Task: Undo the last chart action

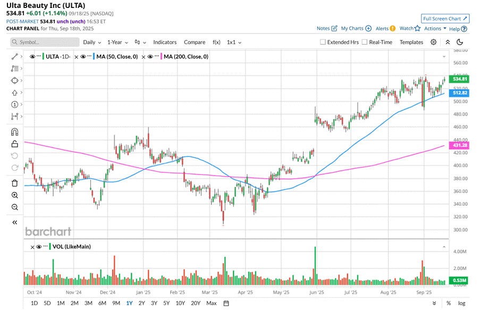Action: (14, 156)
